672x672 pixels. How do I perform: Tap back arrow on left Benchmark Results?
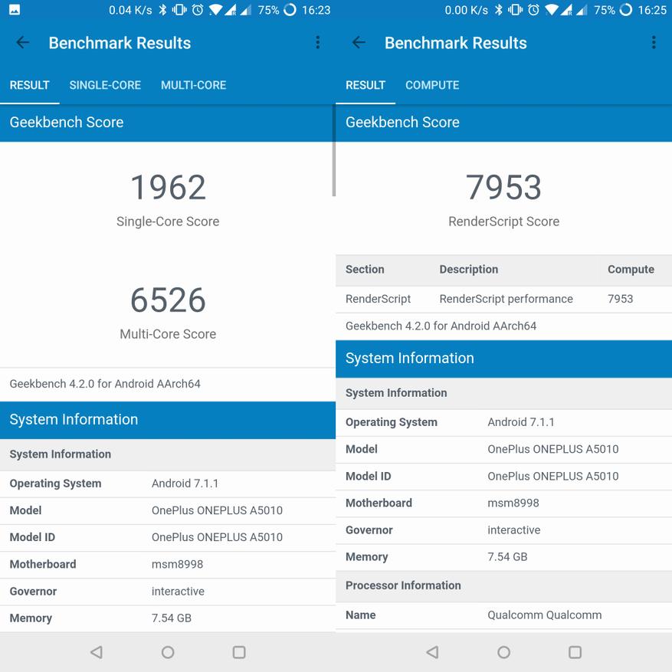pos(23,43)
